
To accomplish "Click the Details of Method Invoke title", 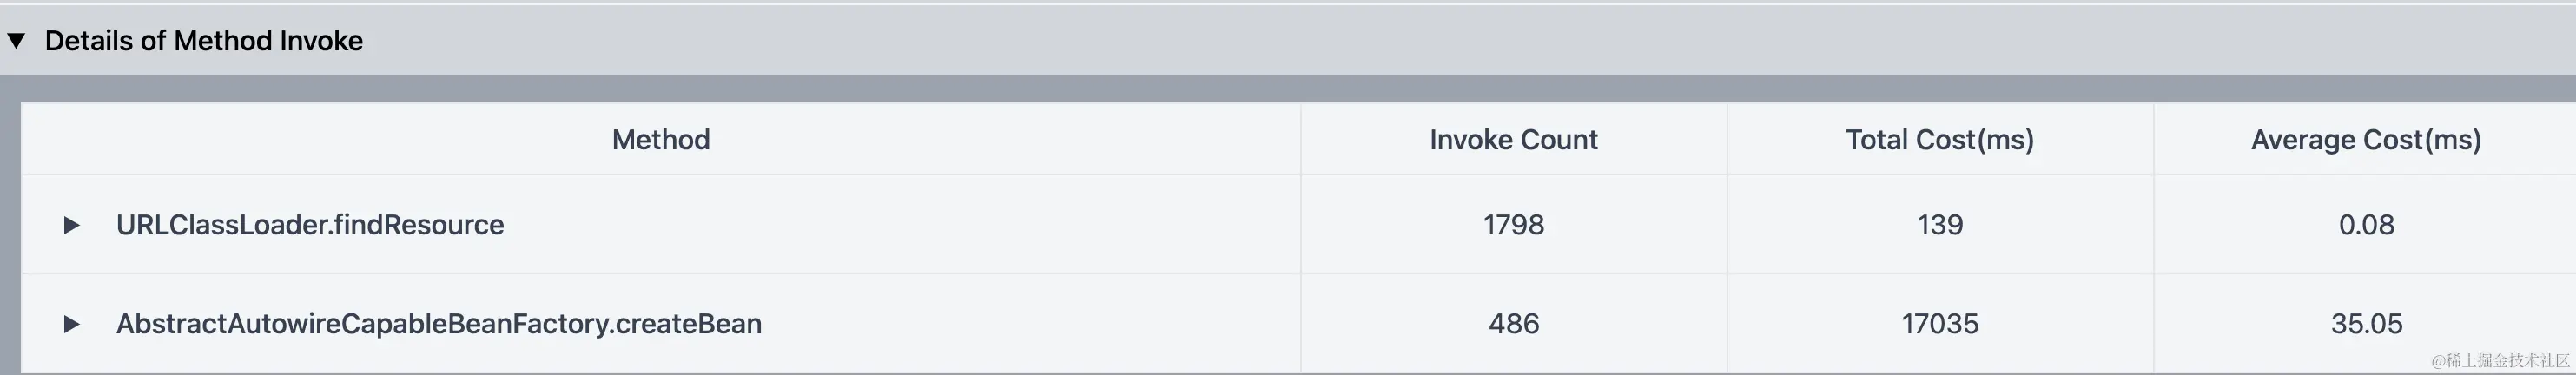I will (x=204, y=41).
